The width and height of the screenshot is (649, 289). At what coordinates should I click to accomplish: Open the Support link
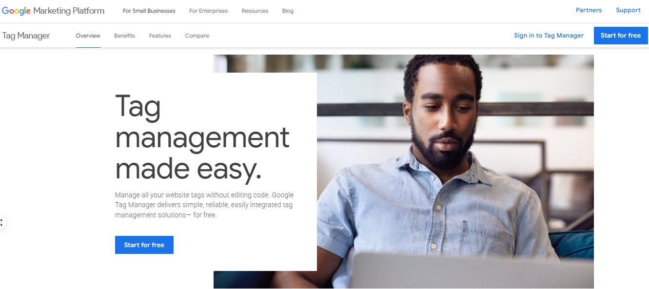pos(628,10)
